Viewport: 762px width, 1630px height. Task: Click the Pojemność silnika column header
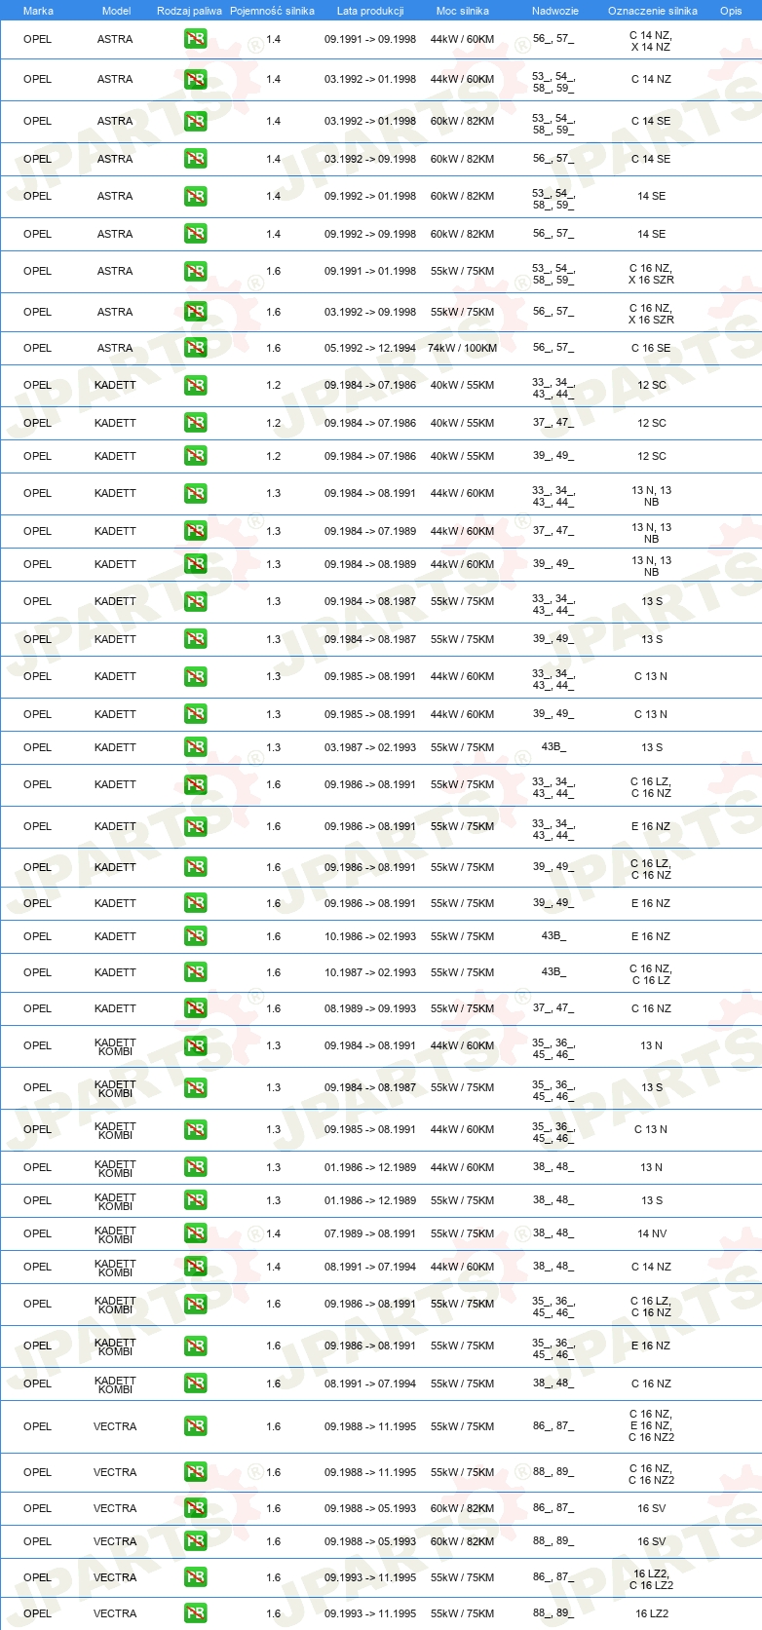(272, 11)
